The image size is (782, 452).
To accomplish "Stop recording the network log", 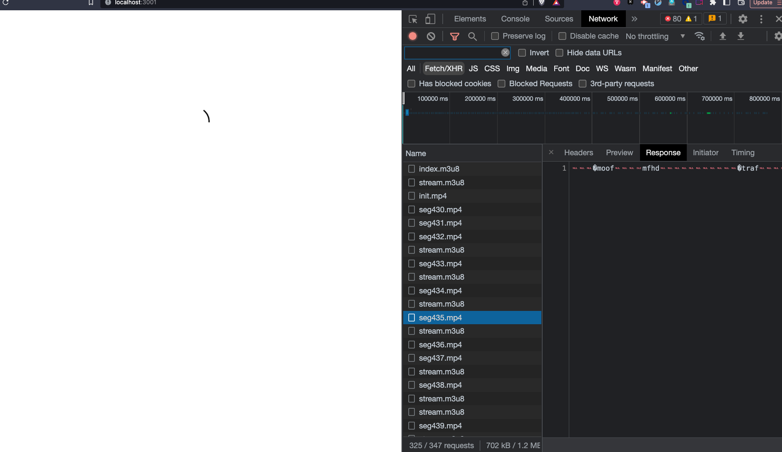I will [412, 36].
